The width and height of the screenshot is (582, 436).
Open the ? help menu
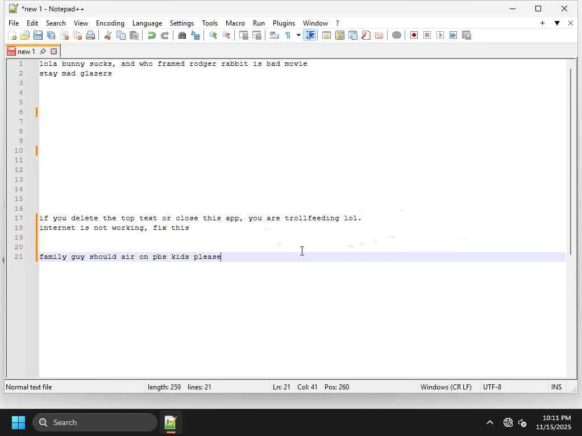tap(337, 23)
